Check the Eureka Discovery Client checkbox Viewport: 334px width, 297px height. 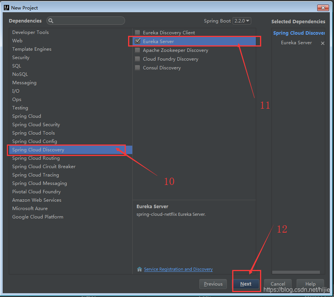click(138, 32)
